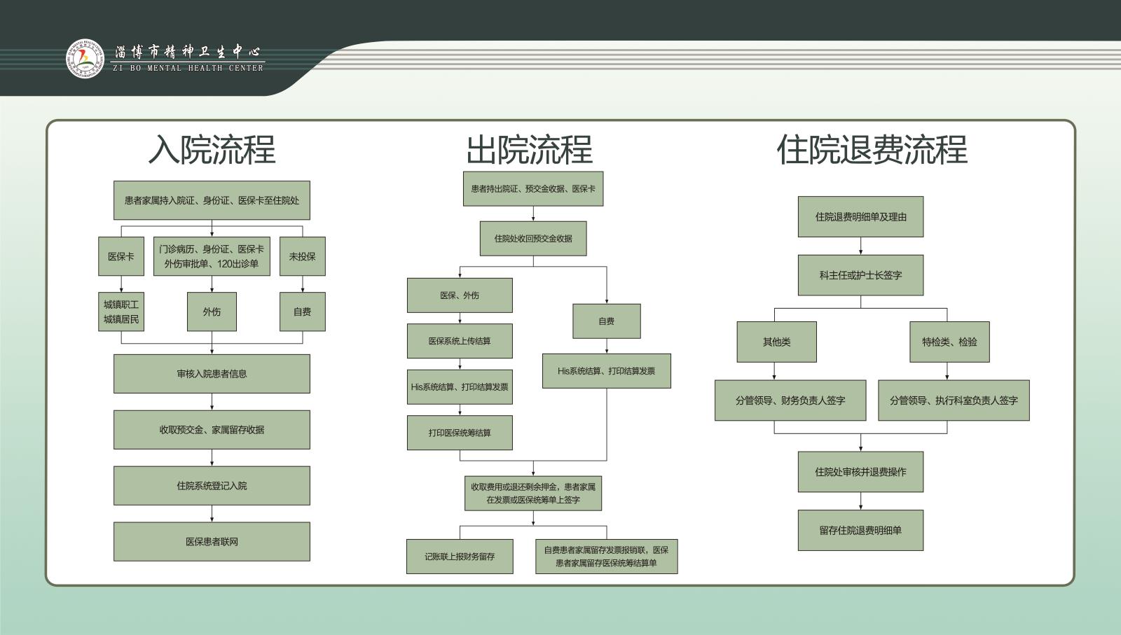Select the 未投保 box
This screenshot has width=1121, height=635.
(302, 256)
